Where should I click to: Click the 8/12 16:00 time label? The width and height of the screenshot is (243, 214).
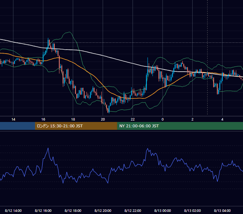(x=43, y=210)
